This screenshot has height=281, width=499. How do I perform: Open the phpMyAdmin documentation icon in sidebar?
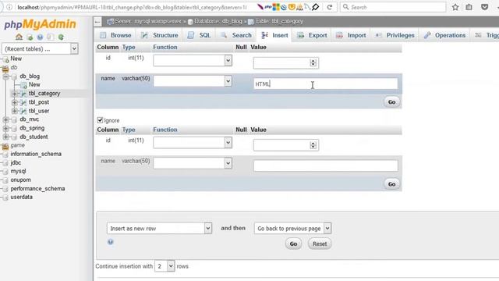[40, 37]
